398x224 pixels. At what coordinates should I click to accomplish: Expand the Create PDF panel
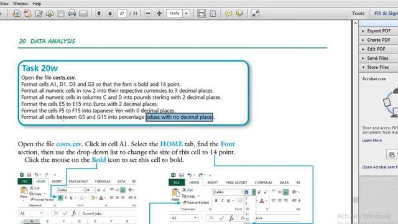click(379, 40)
